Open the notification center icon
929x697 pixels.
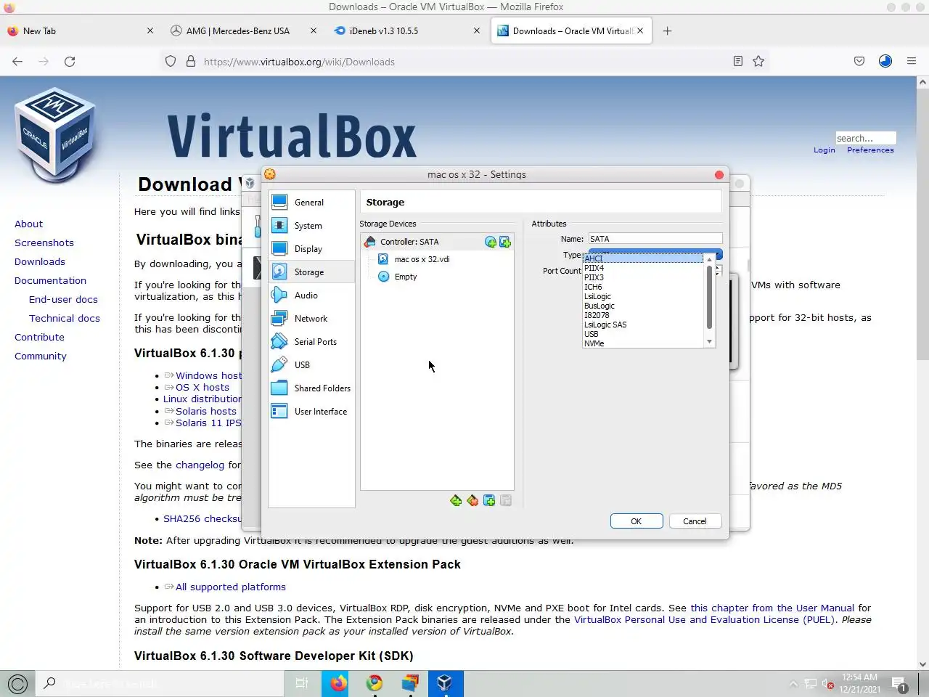[900, 684]
